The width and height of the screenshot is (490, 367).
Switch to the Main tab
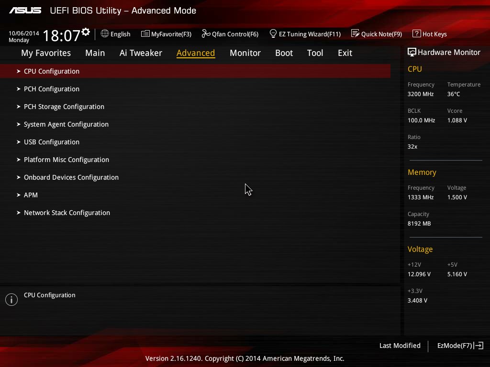click(x=95, y=53)
